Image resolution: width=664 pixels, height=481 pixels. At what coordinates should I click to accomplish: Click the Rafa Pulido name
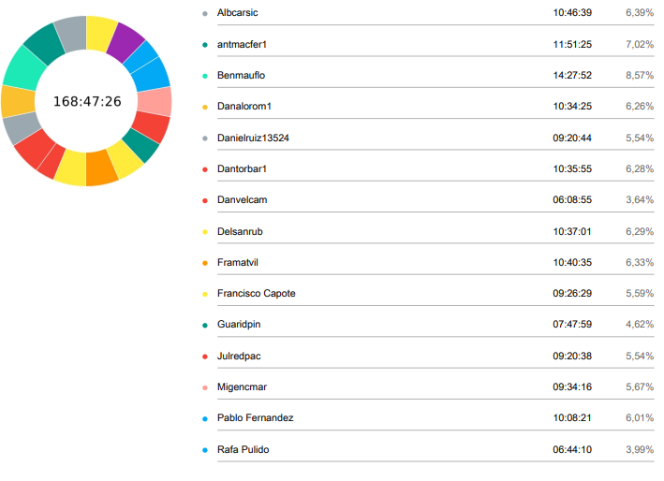[x=243, y=449]
